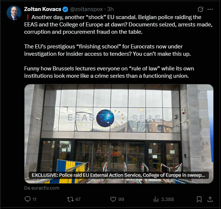Open the @zoltanspox handle link
The width and height of the screenshot is (221, 209).
[x=86, y=9]
